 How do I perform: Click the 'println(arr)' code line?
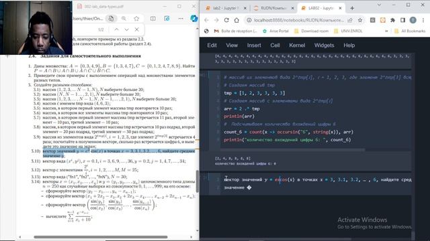(x=239, y=116)
